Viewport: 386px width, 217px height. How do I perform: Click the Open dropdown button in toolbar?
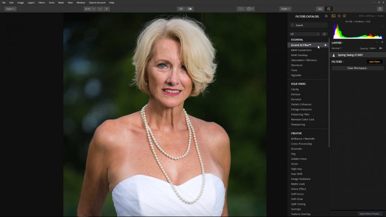(10, 9)
